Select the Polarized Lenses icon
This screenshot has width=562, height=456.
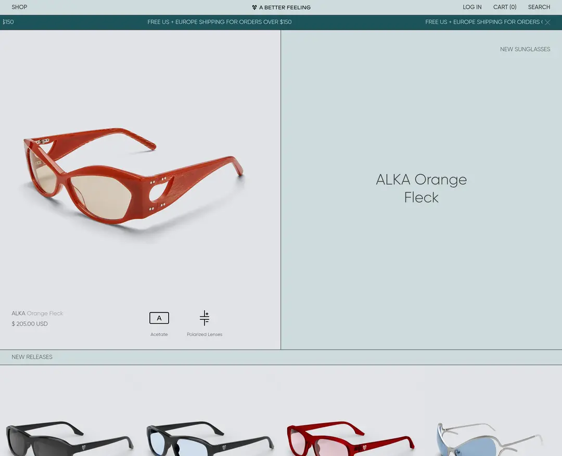click(205, 318)
